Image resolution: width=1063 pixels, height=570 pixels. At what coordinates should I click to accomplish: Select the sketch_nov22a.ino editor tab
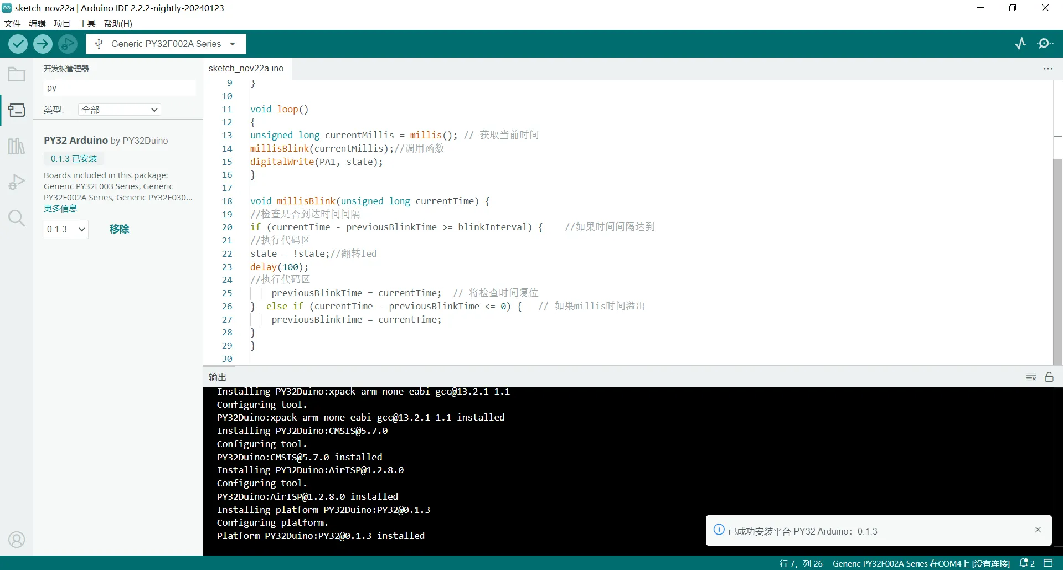click(246, 68)
